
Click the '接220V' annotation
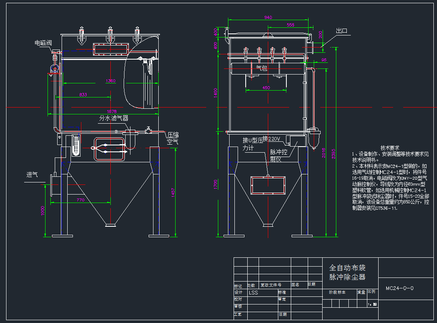tap(271, 139)
